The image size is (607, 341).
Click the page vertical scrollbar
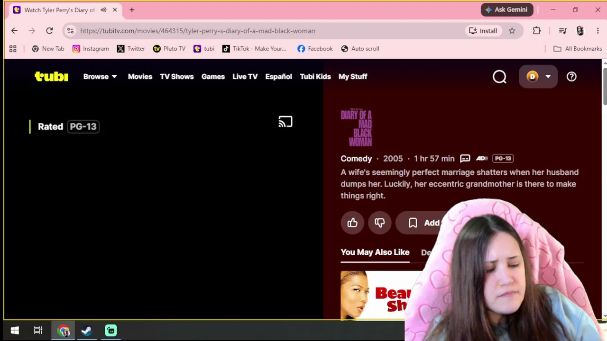pos(604,85)
